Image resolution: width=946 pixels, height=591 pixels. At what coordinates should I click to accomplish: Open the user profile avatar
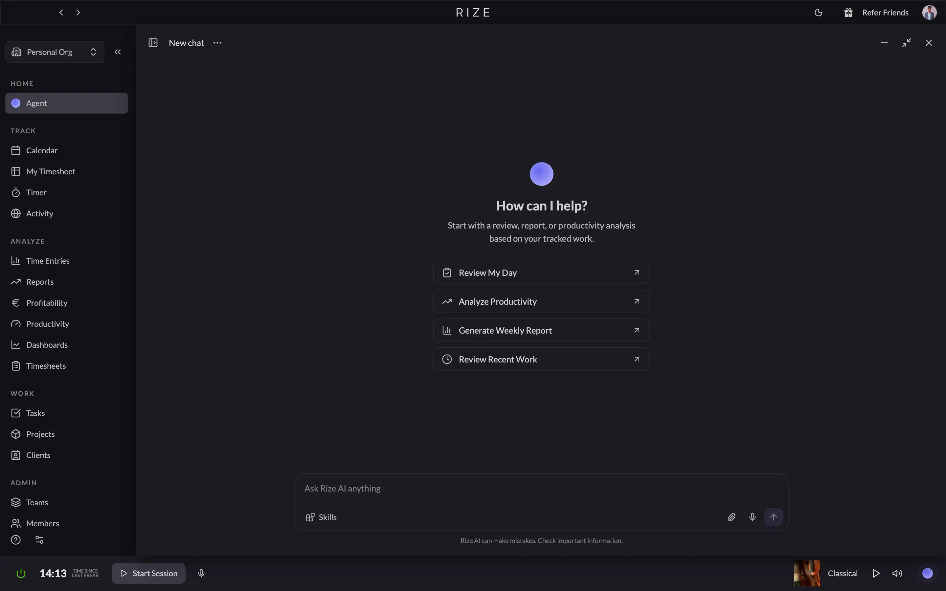[x=929, y=12]
